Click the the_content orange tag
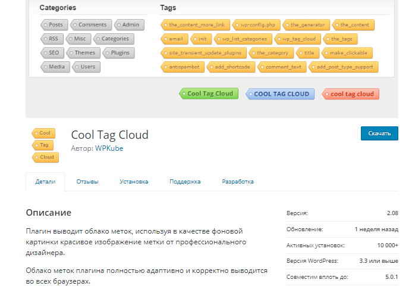The height and width of the screenshot is (289, 412). [353, 25]
